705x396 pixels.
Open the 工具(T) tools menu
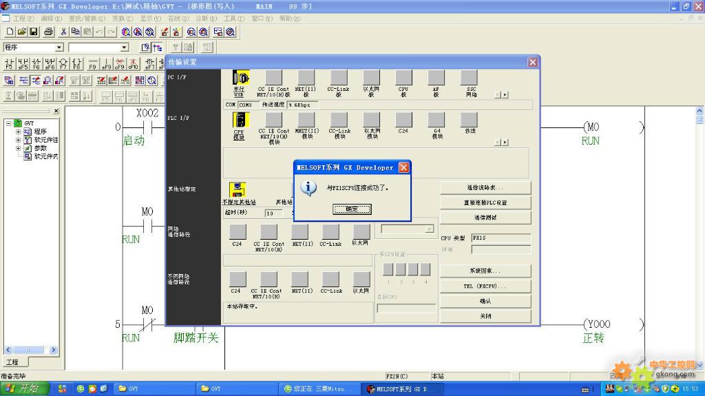tap(234, 19)
